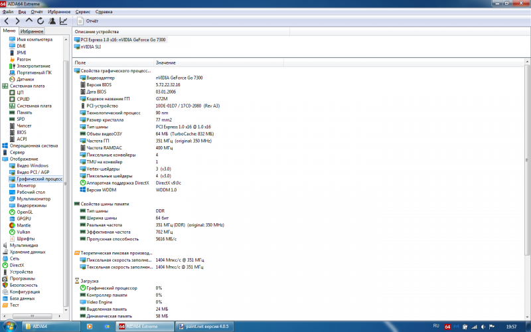This screenshot has width=531, height=332.
Task: Refresh the current page via toolbar
Action: coord(40,21)
